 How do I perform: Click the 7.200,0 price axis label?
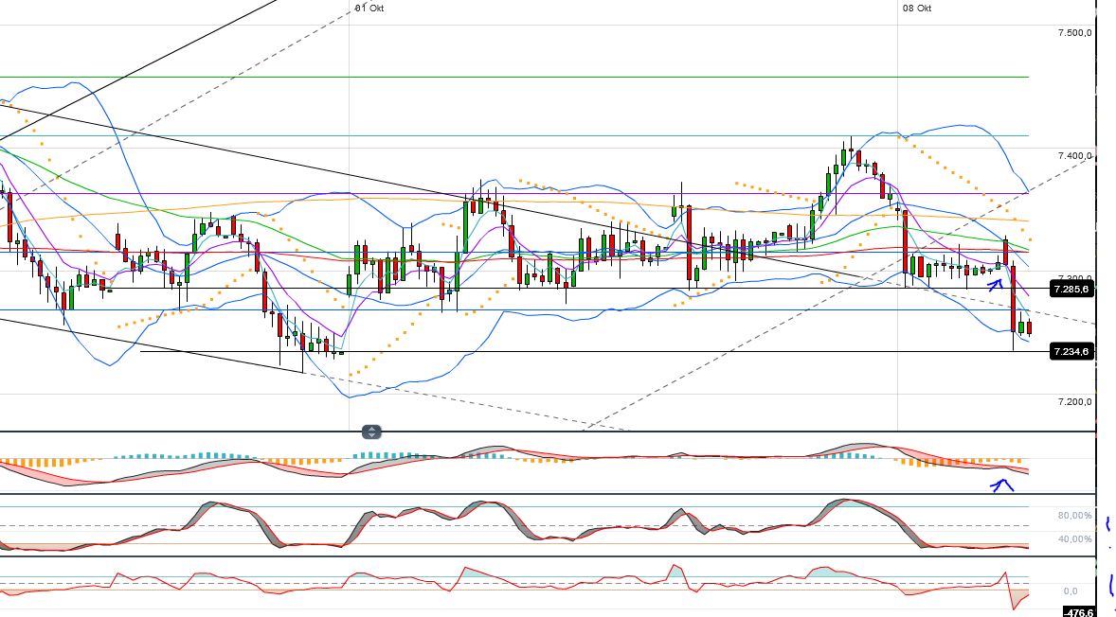click(x=1074, y=401)
